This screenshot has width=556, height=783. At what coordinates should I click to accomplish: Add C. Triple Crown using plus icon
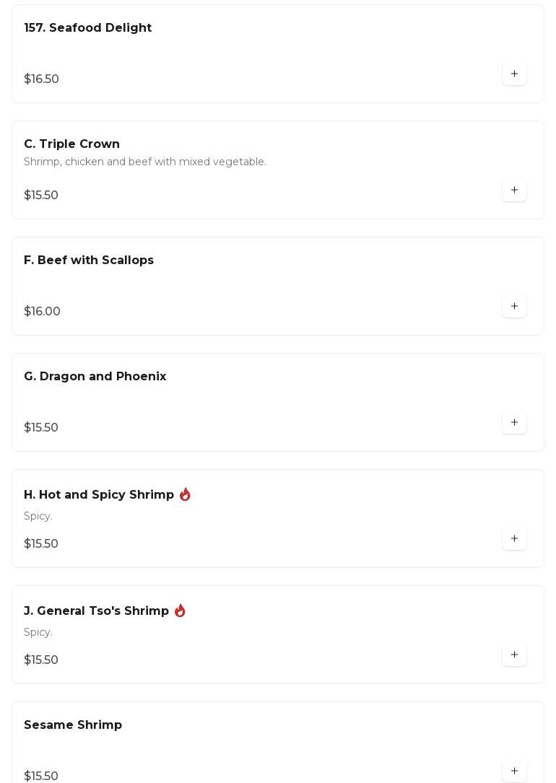click(x=514, y=191)
